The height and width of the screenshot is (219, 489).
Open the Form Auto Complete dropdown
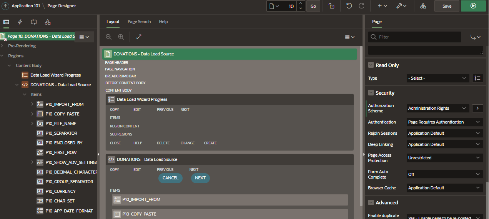coord(445,174)
